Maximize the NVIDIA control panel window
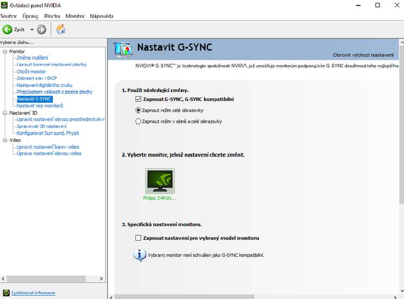This screenshot has width=404, height=299. tap(377, 5)
